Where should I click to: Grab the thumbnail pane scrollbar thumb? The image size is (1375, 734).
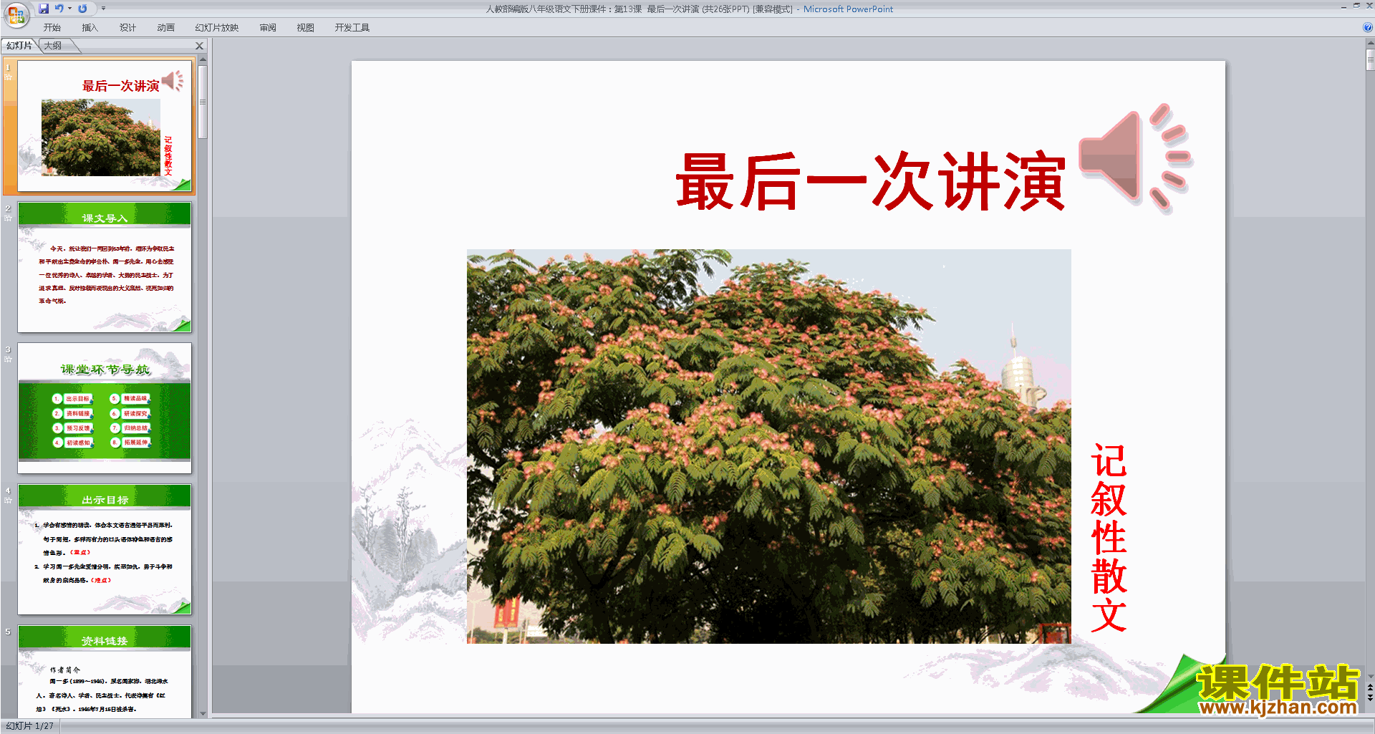tap(203, 102)
